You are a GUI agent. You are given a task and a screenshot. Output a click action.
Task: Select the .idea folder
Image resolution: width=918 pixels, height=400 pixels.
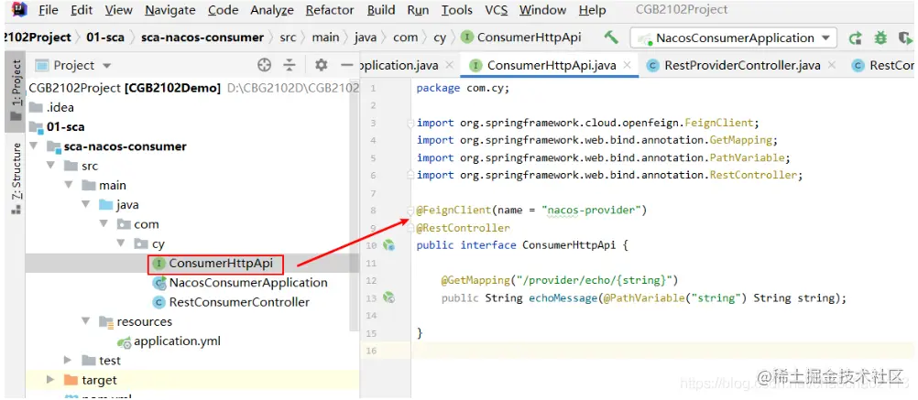point(51,108)
